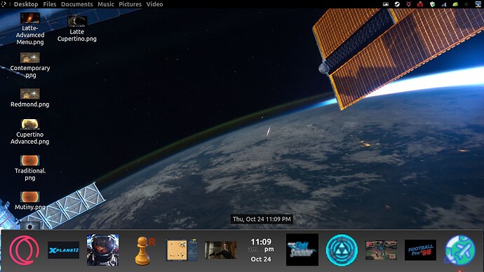The image size is (484, 272).
Task: Click the Steam tray icon
Action: pos(397,4)
